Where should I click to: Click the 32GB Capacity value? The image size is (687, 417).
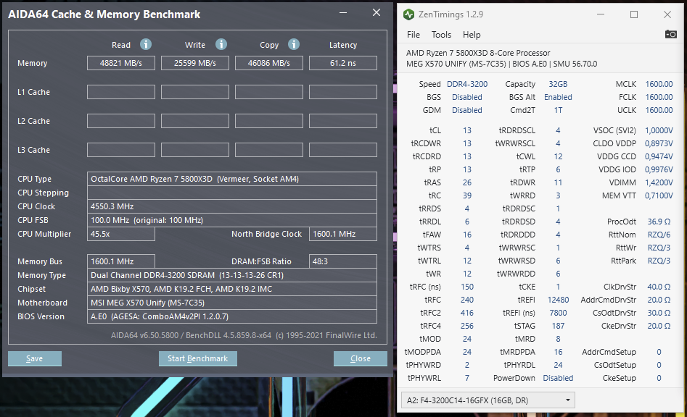click(x=558, y=84)
